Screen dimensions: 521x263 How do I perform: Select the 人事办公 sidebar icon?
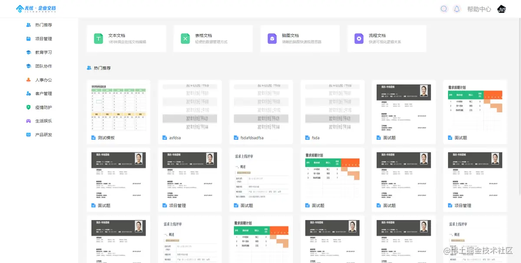pos(29,80)
